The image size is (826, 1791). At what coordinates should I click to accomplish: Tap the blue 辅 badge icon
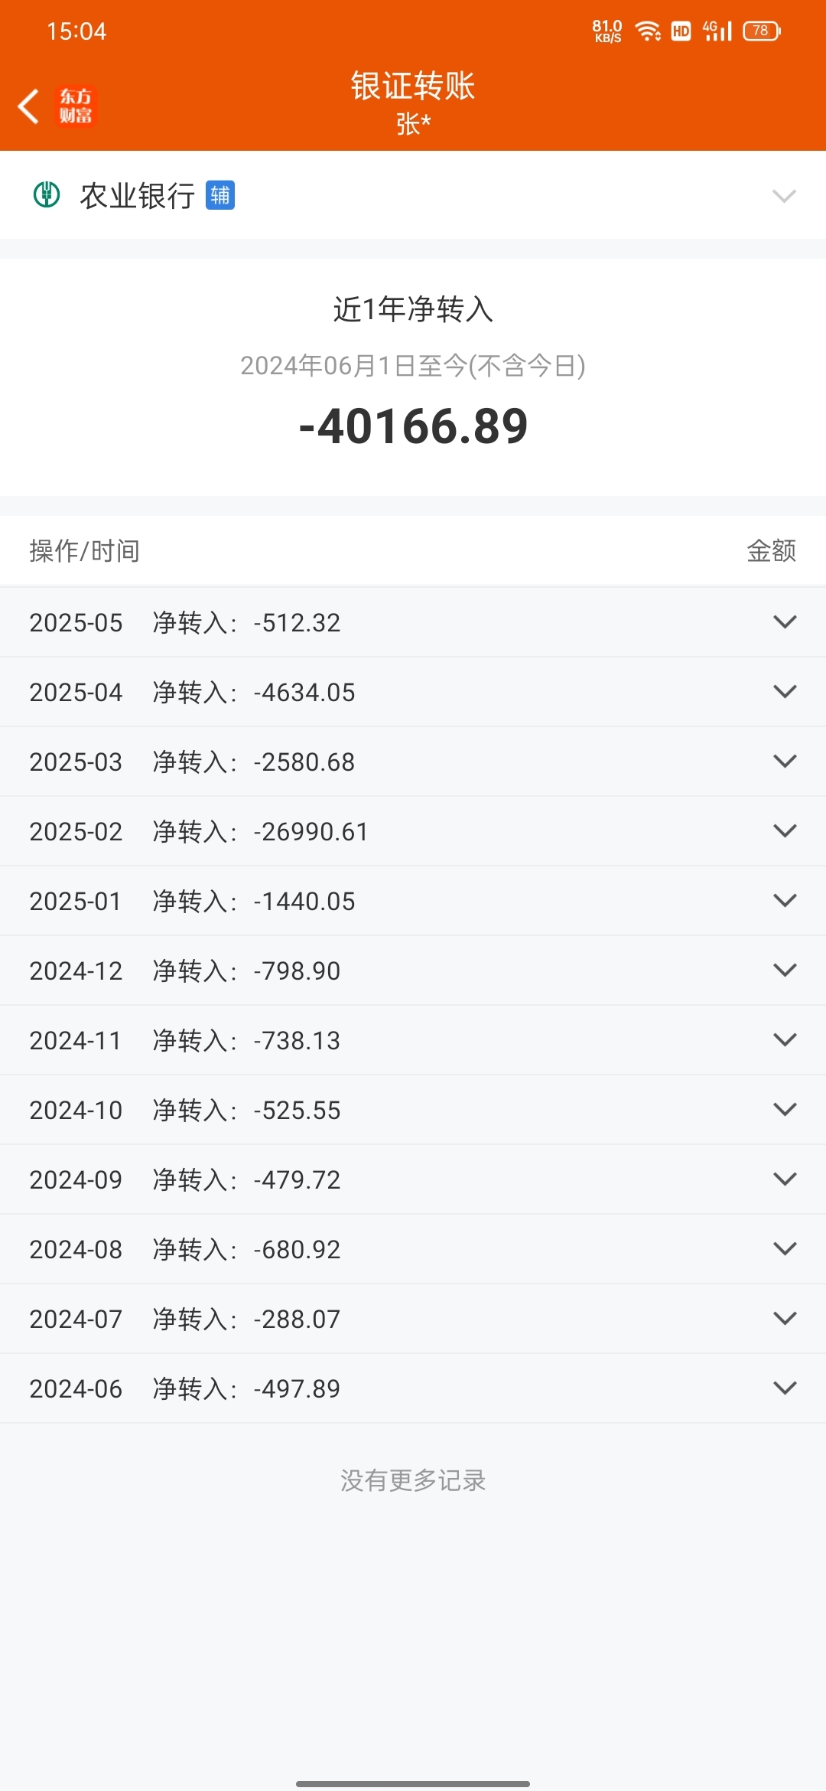point(220,195)
